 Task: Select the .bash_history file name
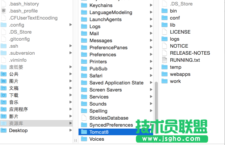24,4
